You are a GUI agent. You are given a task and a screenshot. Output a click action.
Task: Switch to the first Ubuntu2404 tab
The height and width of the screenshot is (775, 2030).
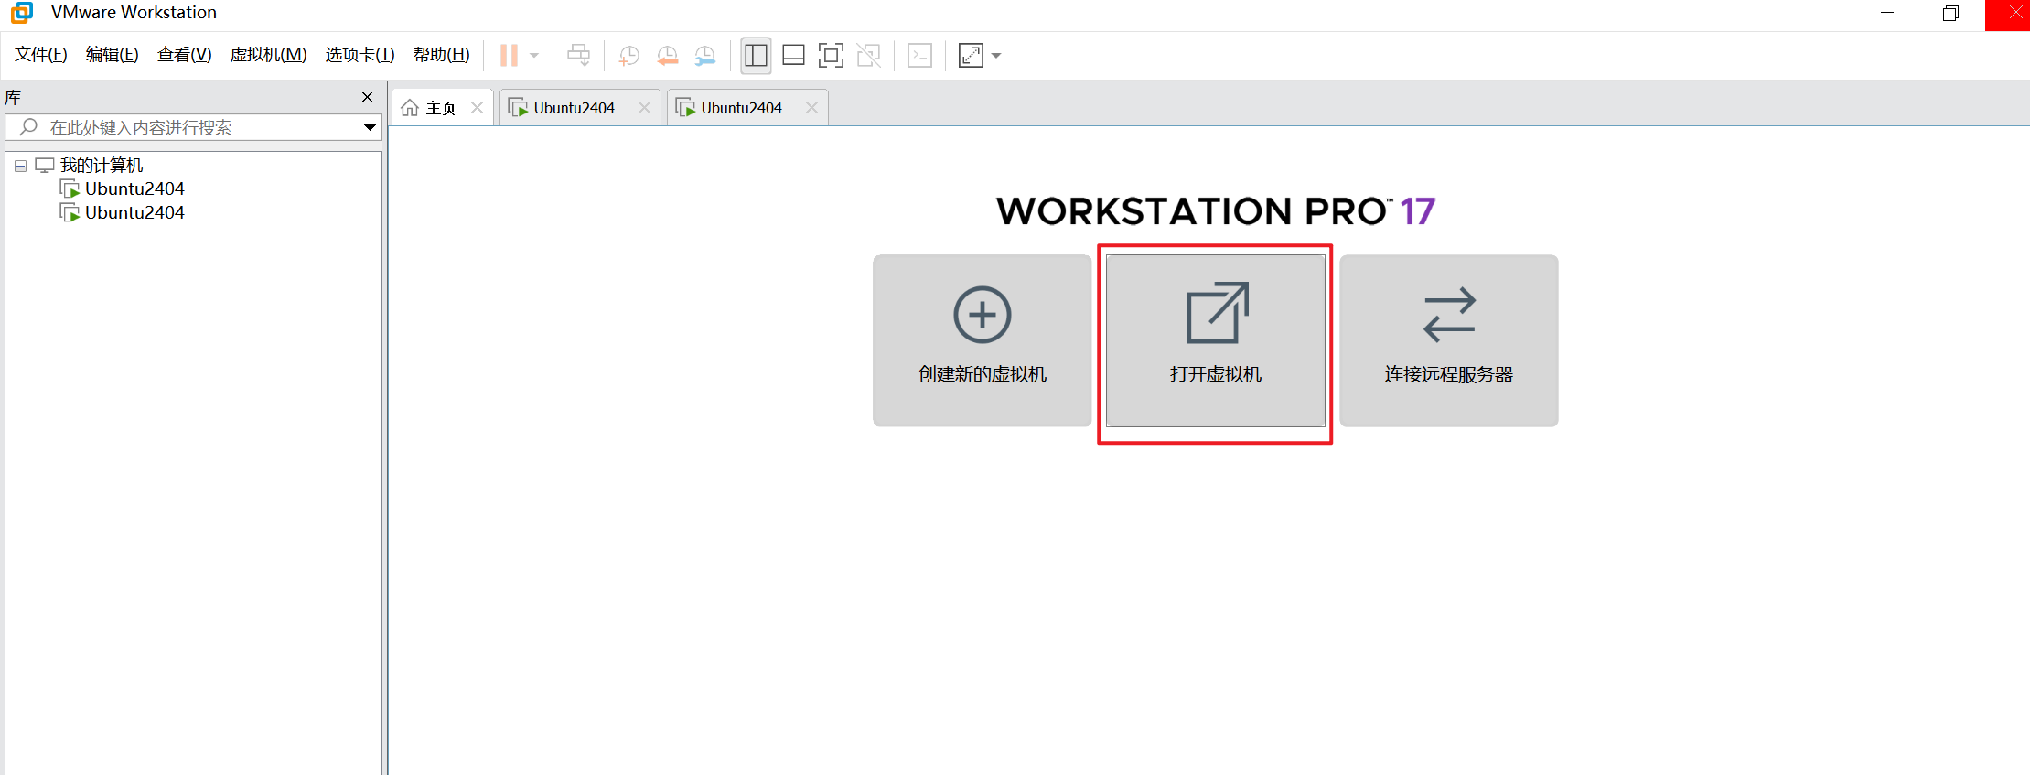click(580, 108)
